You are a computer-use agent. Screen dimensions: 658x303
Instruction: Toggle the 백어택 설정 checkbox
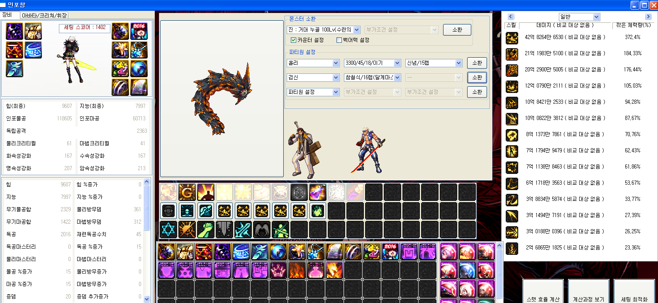pyautogui.click(x=339, y=40)
